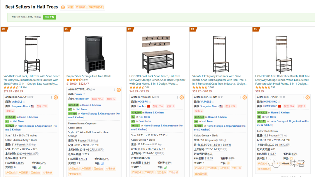Open three-dot menu on first VASAGLE card
315x177 pixels.
52,97
